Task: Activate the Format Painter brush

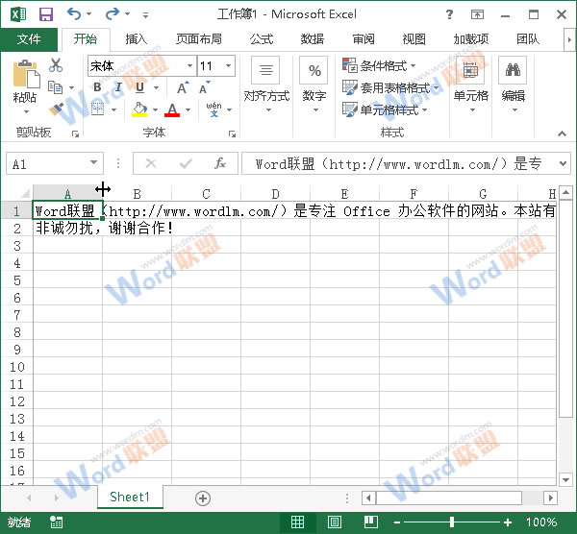Action: pyautogui.click(x=56, y=109)
